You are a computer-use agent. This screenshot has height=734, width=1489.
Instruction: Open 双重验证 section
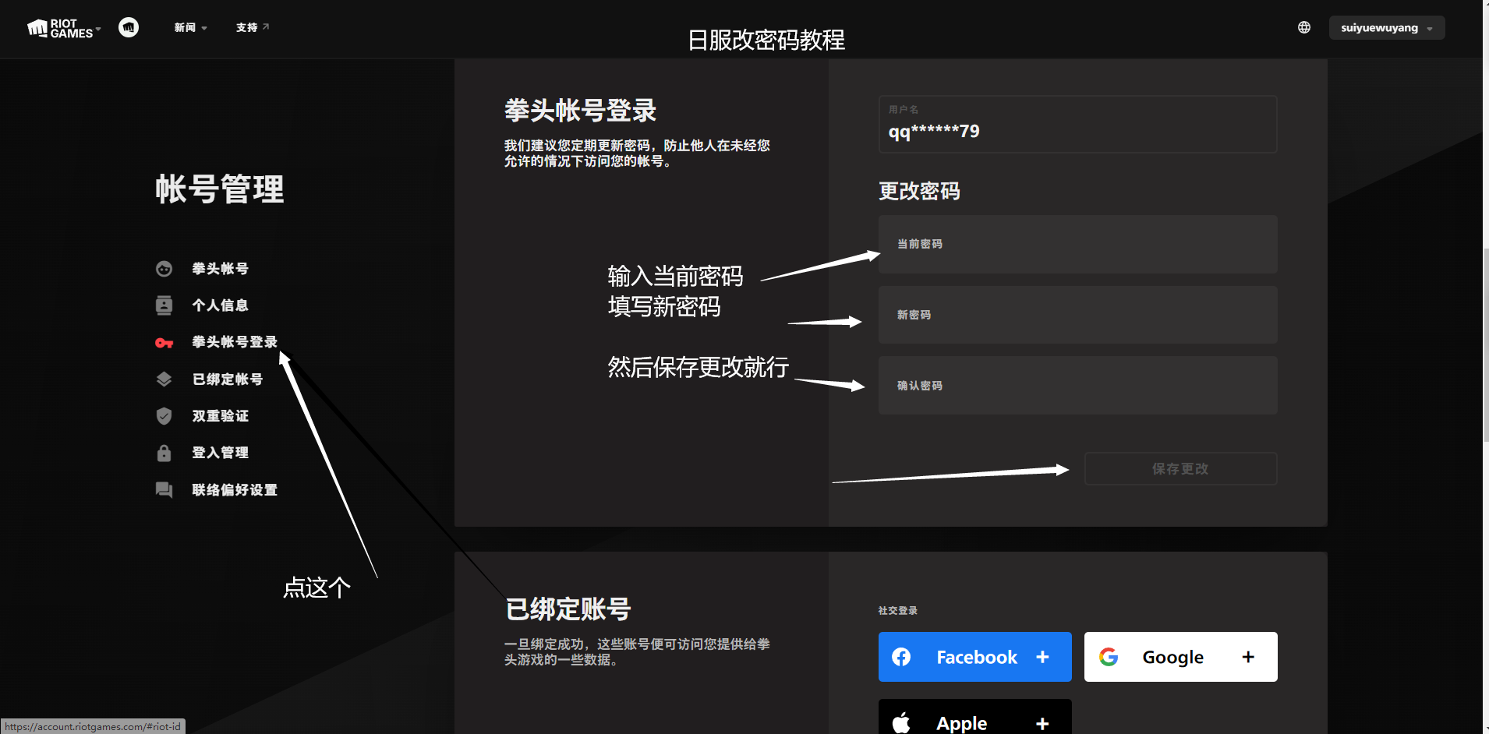point(221,416)
